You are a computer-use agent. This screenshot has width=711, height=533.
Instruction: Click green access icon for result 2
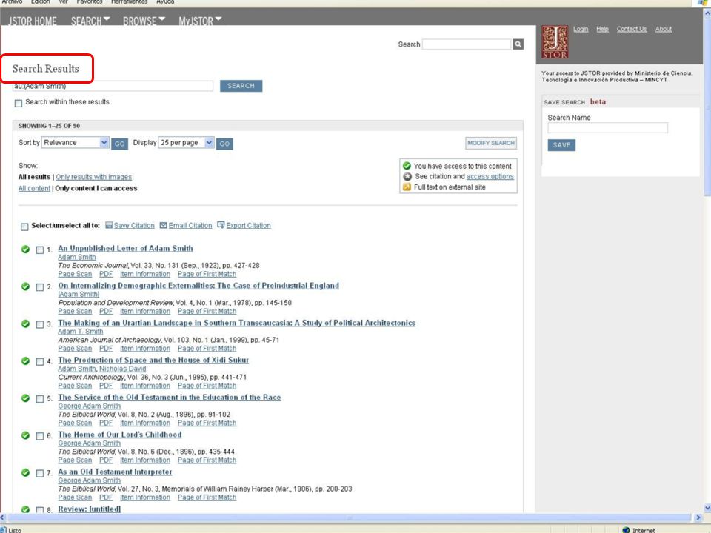click(x=25, y=286)
